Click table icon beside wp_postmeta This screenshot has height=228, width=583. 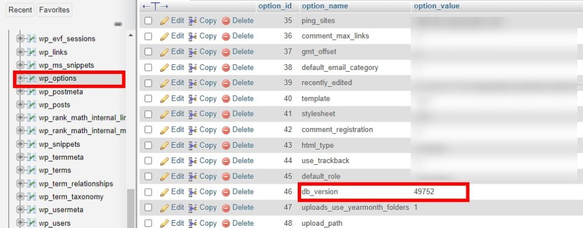click(32, 92)
